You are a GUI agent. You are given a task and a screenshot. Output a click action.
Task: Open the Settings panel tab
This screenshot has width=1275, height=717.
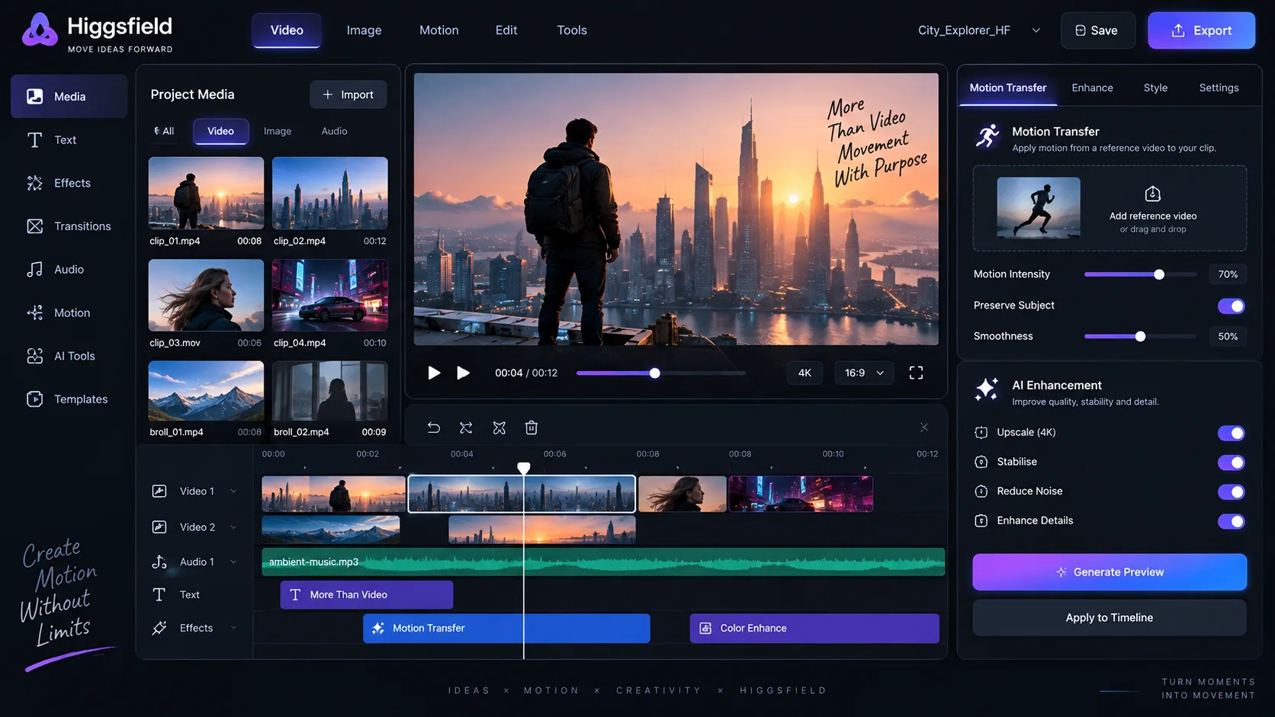click(1219, 88)
